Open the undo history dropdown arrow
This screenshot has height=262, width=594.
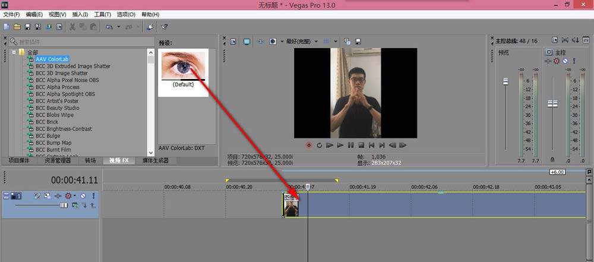[119, 27]
